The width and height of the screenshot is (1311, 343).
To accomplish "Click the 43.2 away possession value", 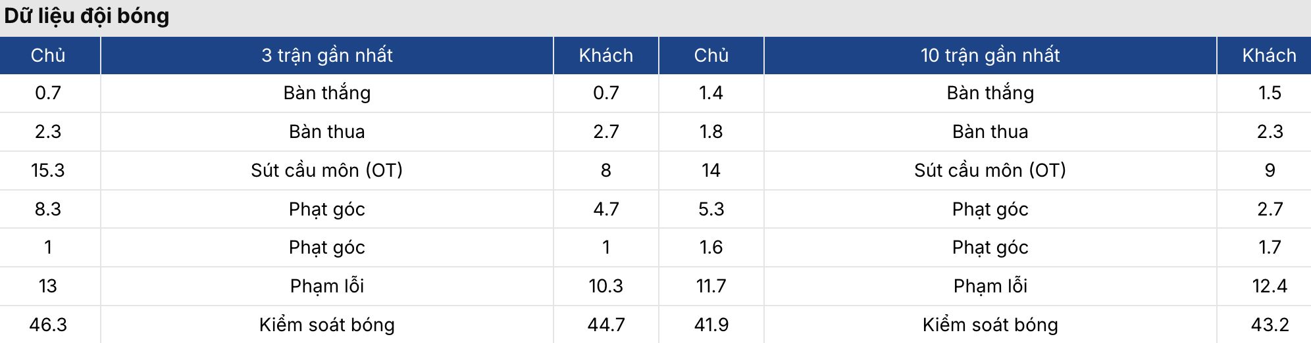I will [1270, 325].
